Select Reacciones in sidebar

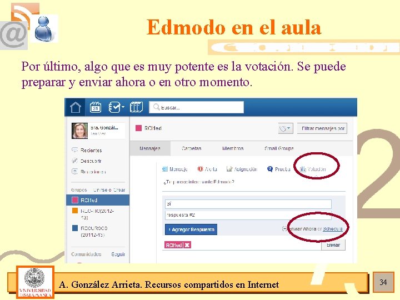(x=93, y=172)
